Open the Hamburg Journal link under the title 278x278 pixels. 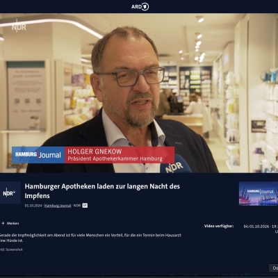[58, 206]
